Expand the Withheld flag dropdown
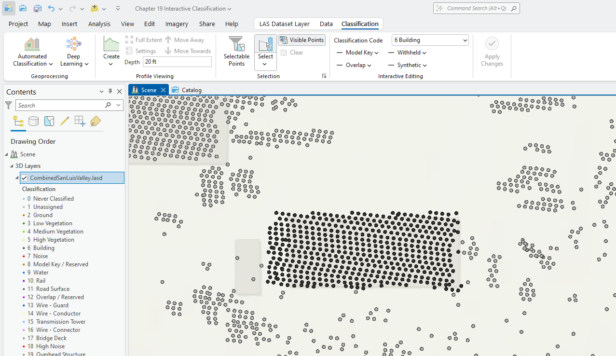Screen dimensions: 616x356 click(x=424, y=53)
